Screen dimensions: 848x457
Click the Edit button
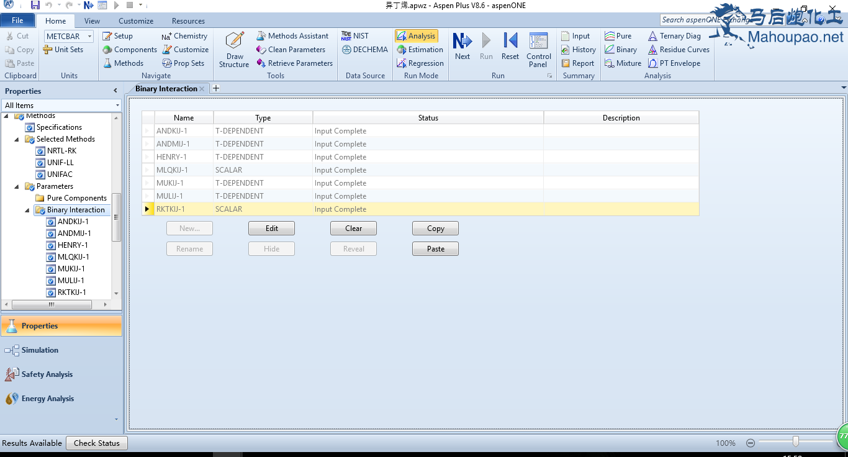(x=271, y=228)
